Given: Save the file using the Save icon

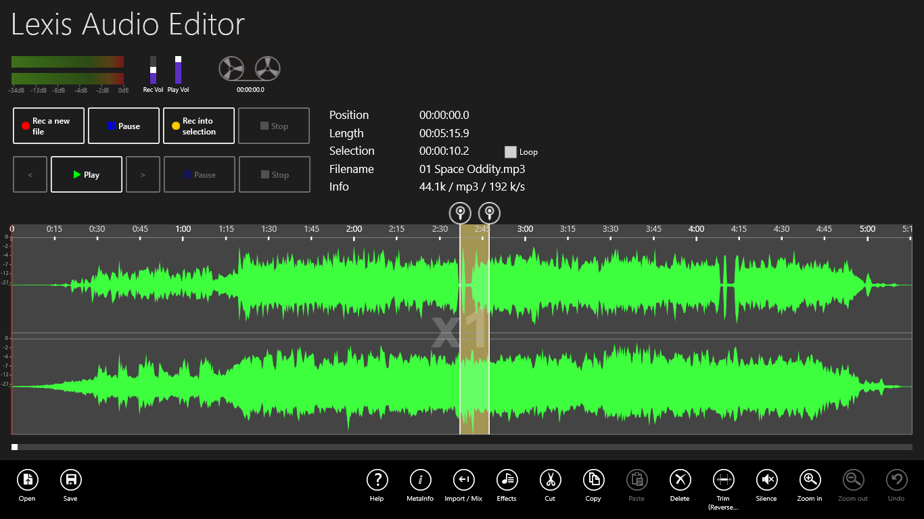Looking at the screenshot, I should [70, 480].
